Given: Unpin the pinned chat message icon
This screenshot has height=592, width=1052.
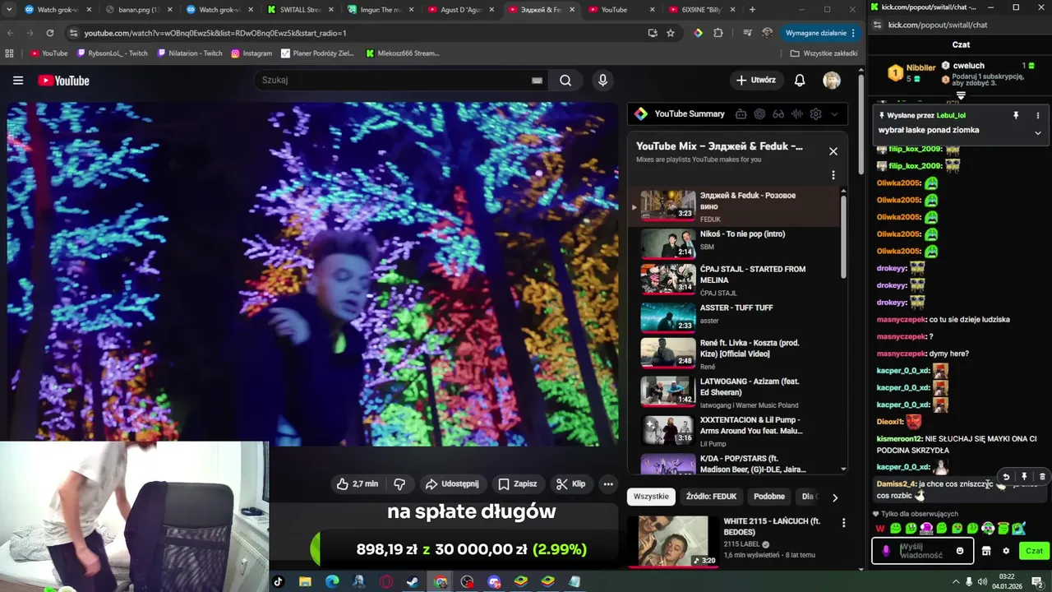Looking at the screenshot, I should click(x=1016, y=116).
